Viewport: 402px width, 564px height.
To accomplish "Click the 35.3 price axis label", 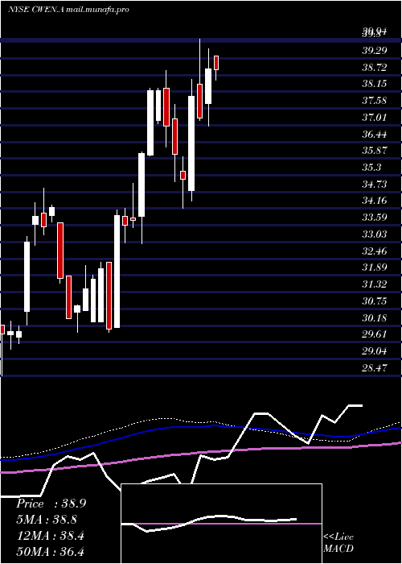I will coord(371,168).
